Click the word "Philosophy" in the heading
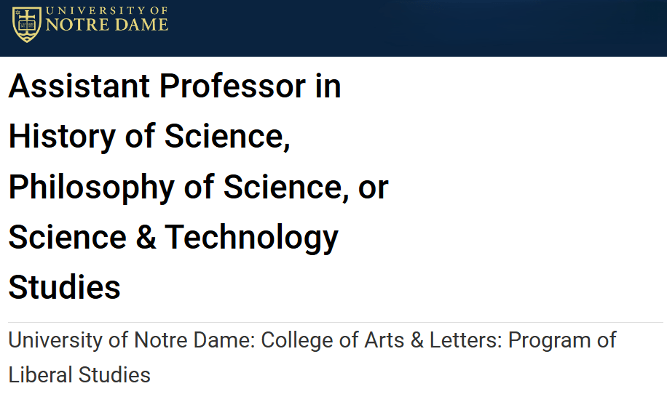667x394 pixels. (x=91, y=187)
